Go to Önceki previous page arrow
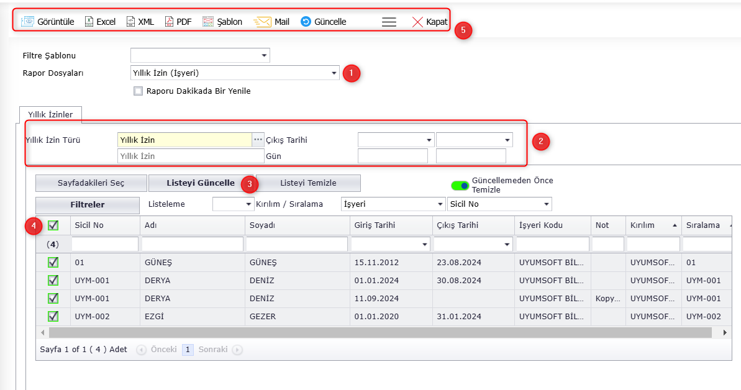 click(x=141, y=350)
